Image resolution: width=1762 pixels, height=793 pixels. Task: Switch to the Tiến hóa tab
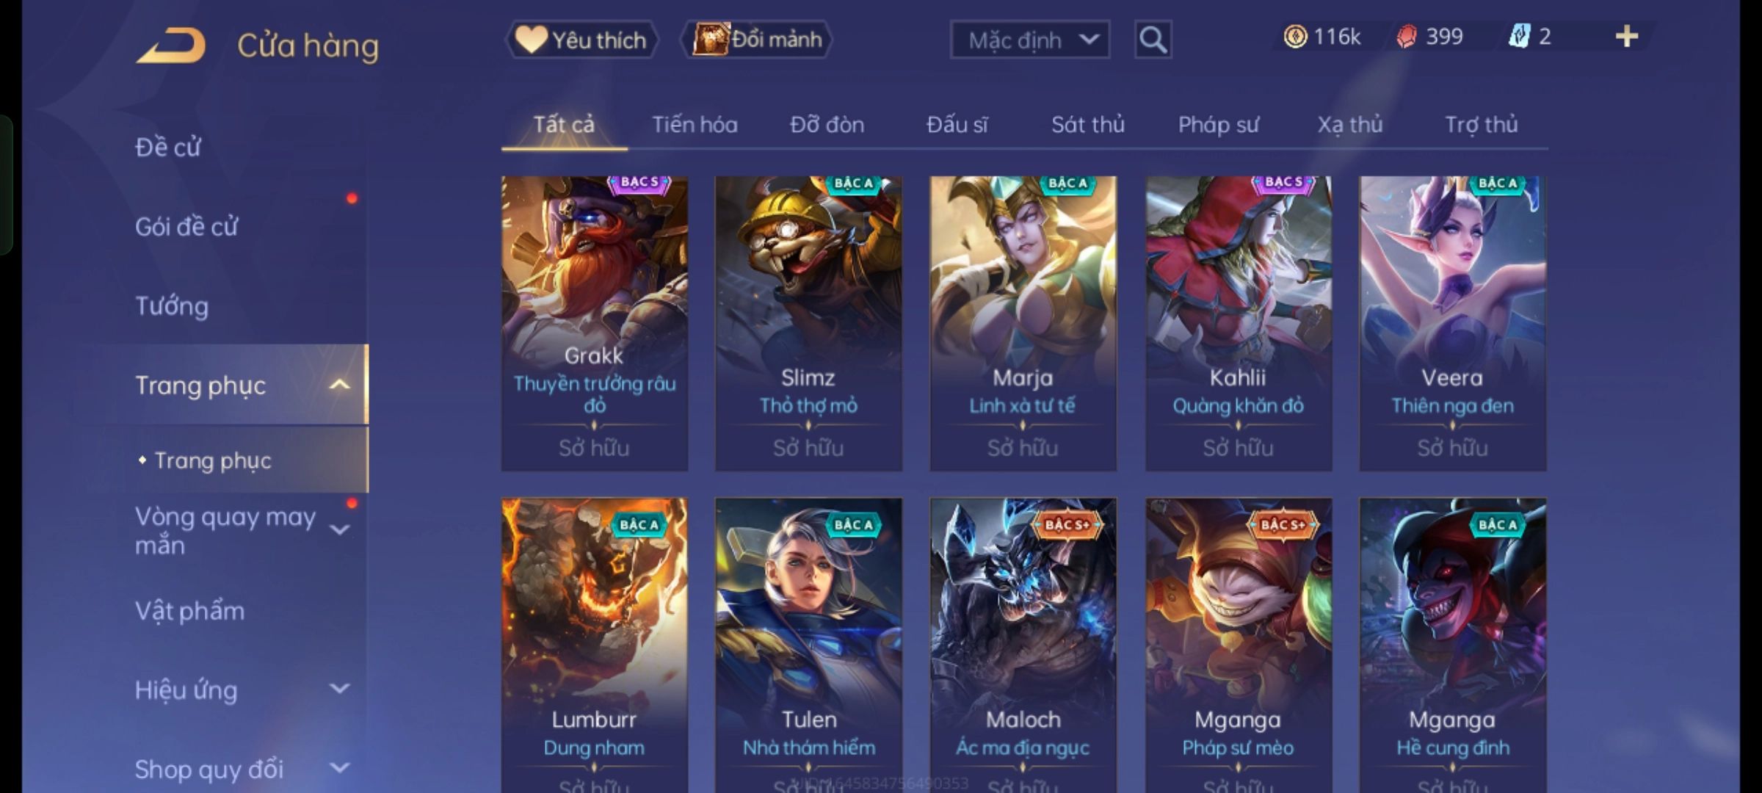[x=695, y=125]
